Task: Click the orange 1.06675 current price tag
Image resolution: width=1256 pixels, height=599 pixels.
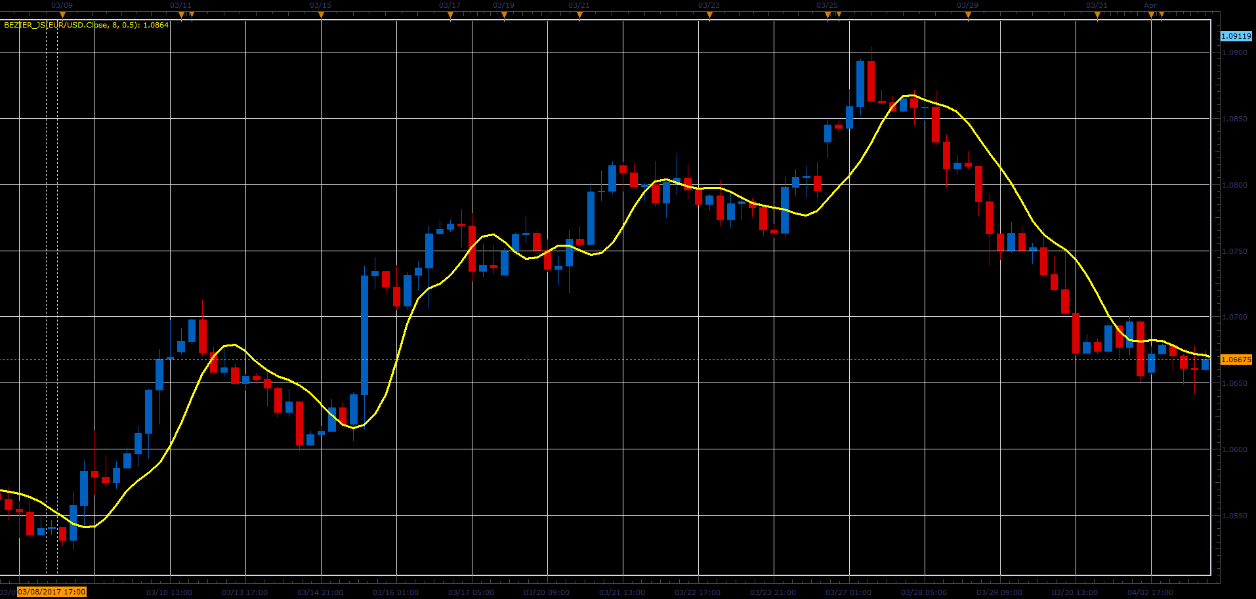Action: click(x=1236, y=360)
